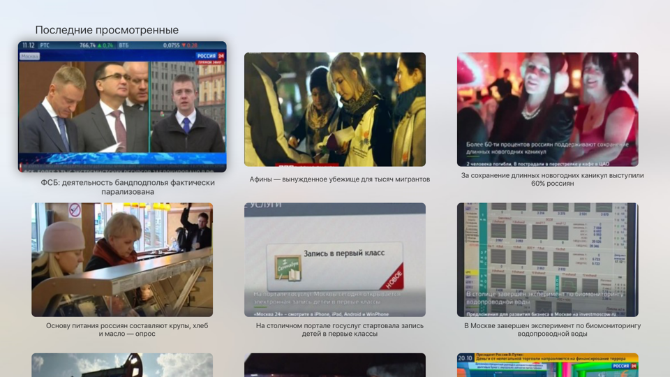670x377 pixels.
Task: Open the Афины migrants video thumbnail
Action: pos(335,110)
